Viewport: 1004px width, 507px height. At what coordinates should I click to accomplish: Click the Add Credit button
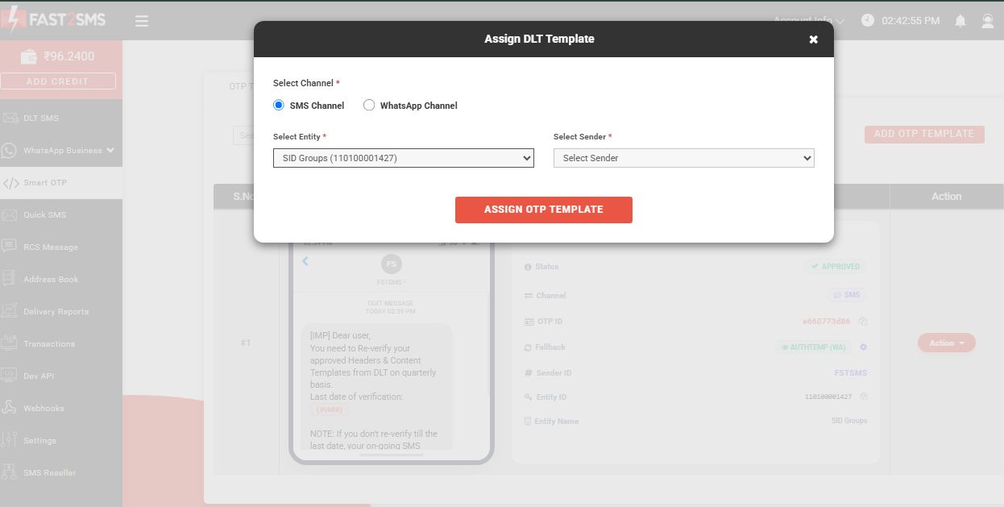58,81
